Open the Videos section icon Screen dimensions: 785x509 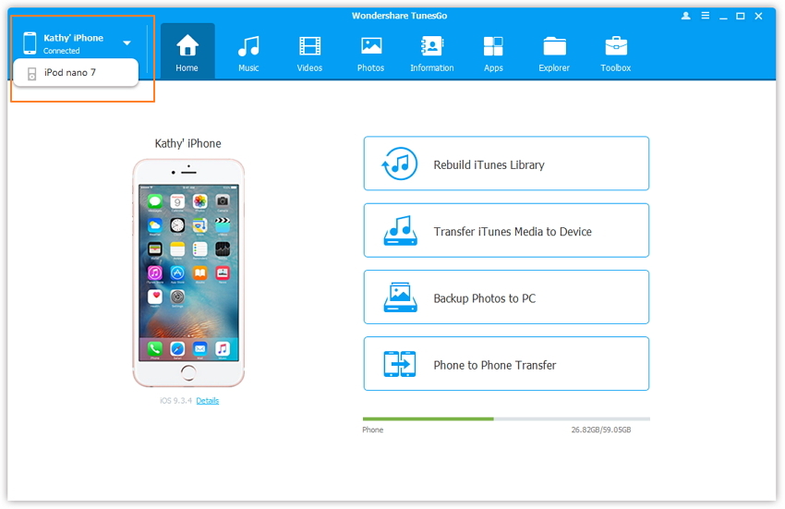point(310,47)
